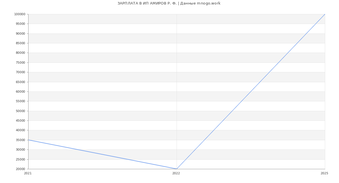This screenshot has width=339, height=183.
Task: Click the 2022 x-axis label
Action: click(x=176, y=173)
